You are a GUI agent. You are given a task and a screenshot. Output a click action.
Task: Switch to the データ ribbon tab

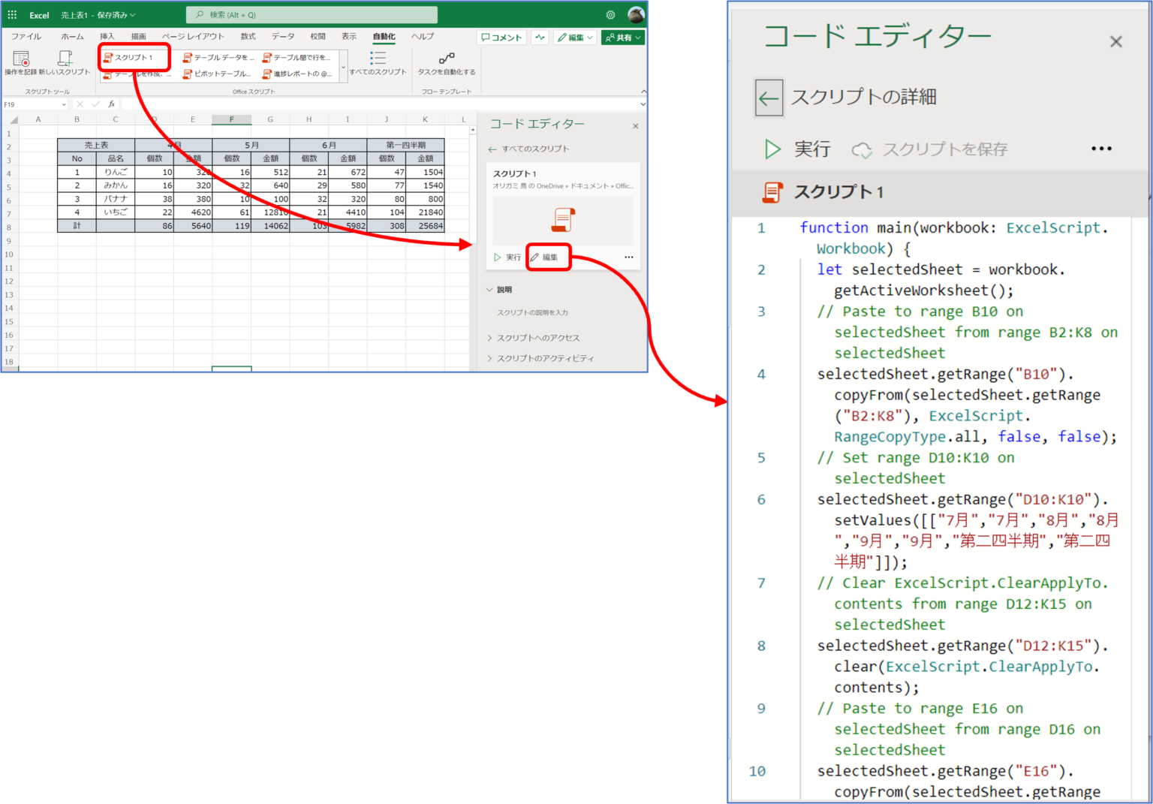point(283,35)
